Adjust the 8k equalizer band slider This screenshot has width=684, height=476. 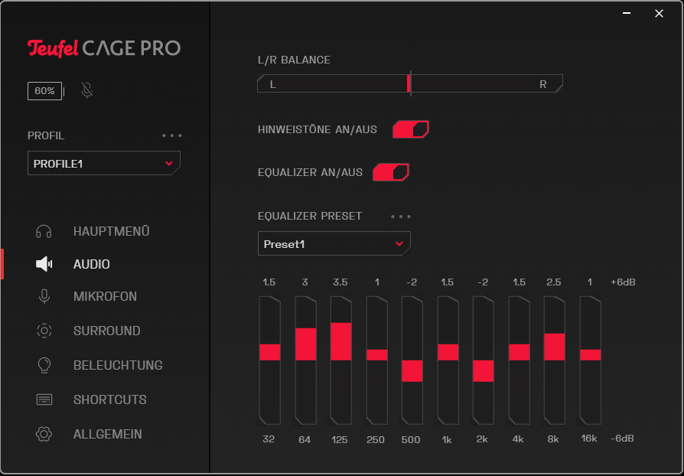pos(555,360)
